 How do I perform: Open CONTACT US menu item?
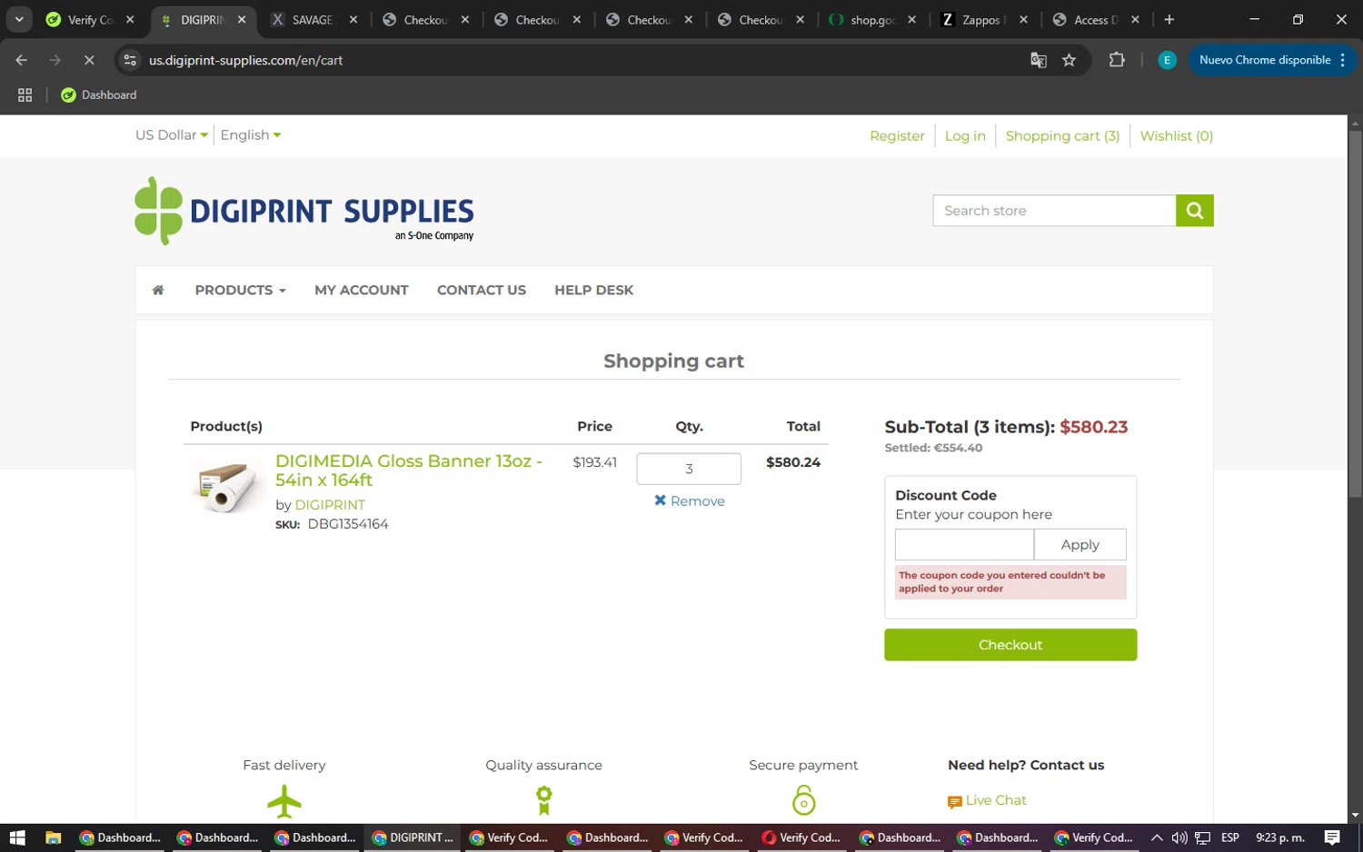point(482,290)
